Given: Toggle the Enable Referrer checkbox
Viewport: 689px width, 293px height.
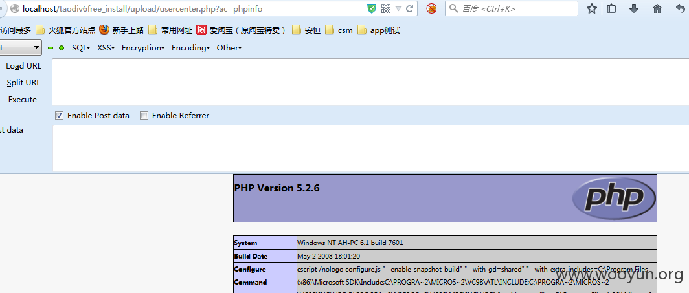Looking at the screenshot, I should pos(144,116).
